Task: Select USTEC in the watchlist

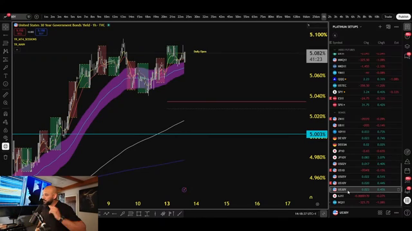Action: pyautogui.click(x=365, y=85)
